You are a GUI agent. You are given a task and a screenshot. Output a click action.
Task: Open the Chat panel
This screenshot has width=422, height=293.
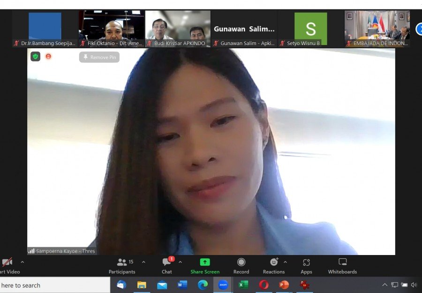pos(166,265)
